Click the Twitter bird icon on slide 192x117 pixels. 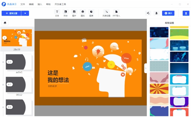pyautogui.click(x=104, y=61)
